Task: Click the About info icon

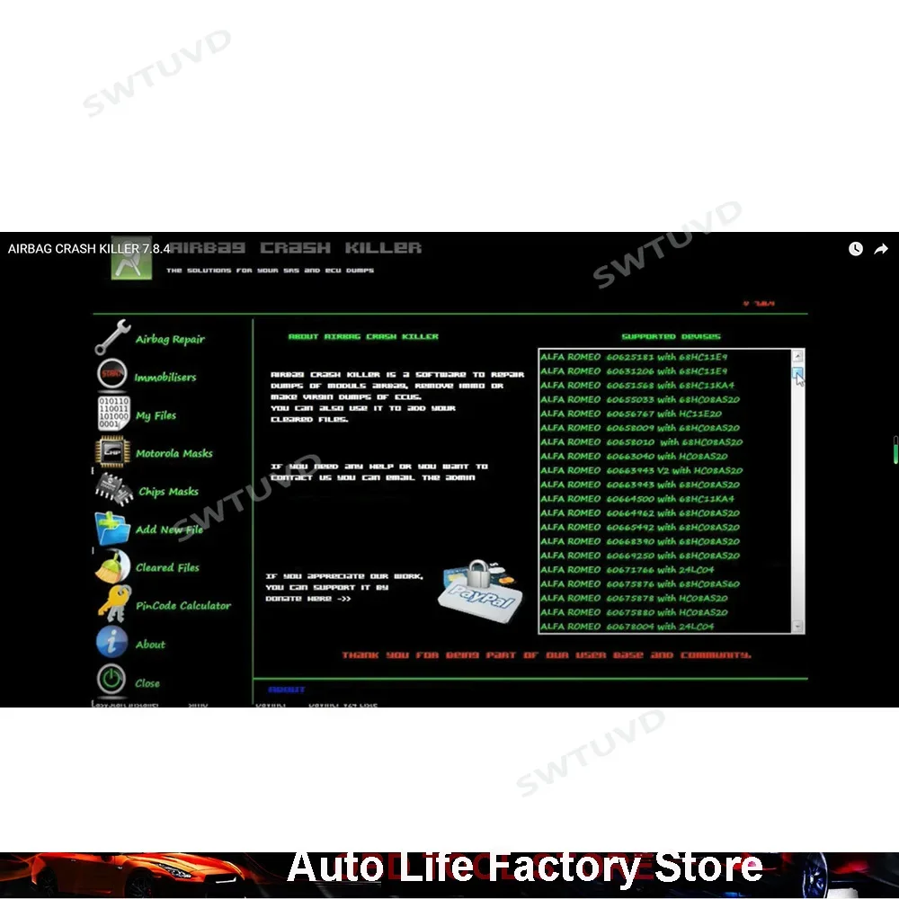Action: (111, 641)
